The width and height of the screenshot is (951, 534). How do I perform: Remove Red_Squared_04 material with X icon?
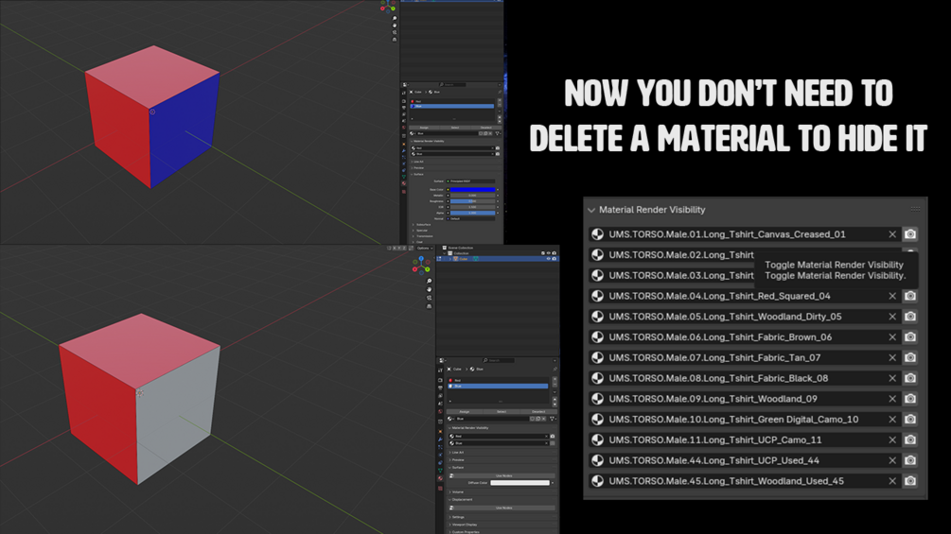tap(892, 296)
